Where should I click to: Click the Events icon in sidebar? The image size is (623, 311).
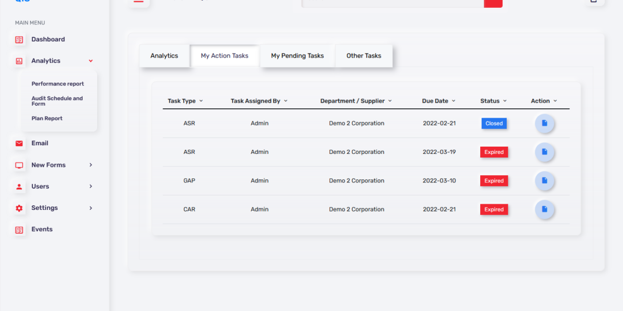pyautogui.click(x=19, y=230)
